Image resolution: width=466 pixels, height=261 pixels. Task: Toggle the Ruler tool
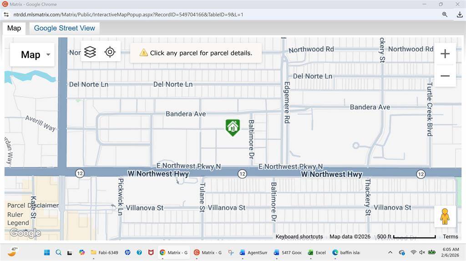(x=15, y=214)
